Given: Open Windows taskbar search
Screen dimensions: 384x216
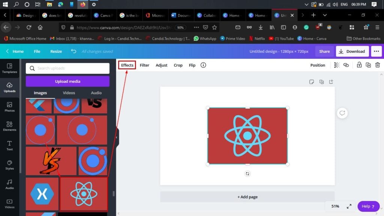Looking at the screenshot, I should click(16, 4).
